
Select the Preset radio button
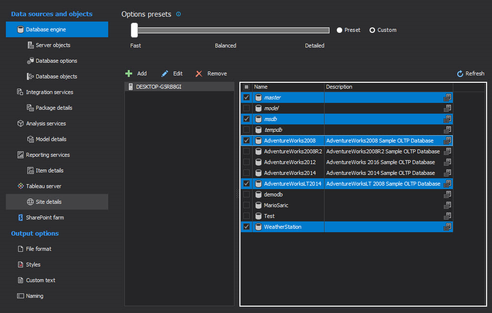coord(339,30)
